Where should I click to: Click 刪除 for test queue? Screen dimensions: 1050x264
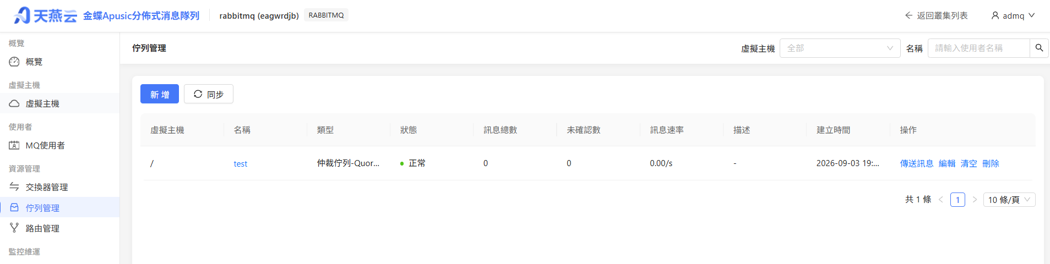click(x=991, y=163)
